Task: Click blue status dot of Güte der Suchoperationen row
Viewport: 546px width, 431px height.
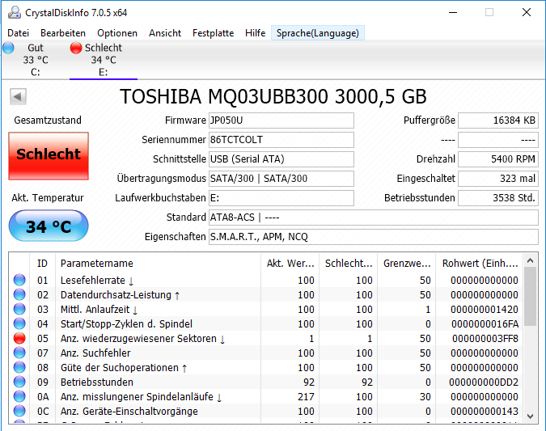Action: pyautogui.click(x=19, y=368)
